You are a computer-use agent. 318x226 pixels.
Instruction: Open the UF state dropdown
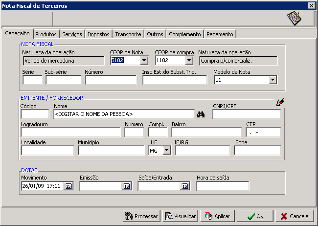pos(166,151)
